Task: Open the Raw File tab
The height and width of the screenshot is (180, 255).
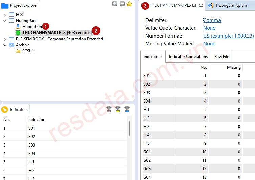Action: [222, 57]
